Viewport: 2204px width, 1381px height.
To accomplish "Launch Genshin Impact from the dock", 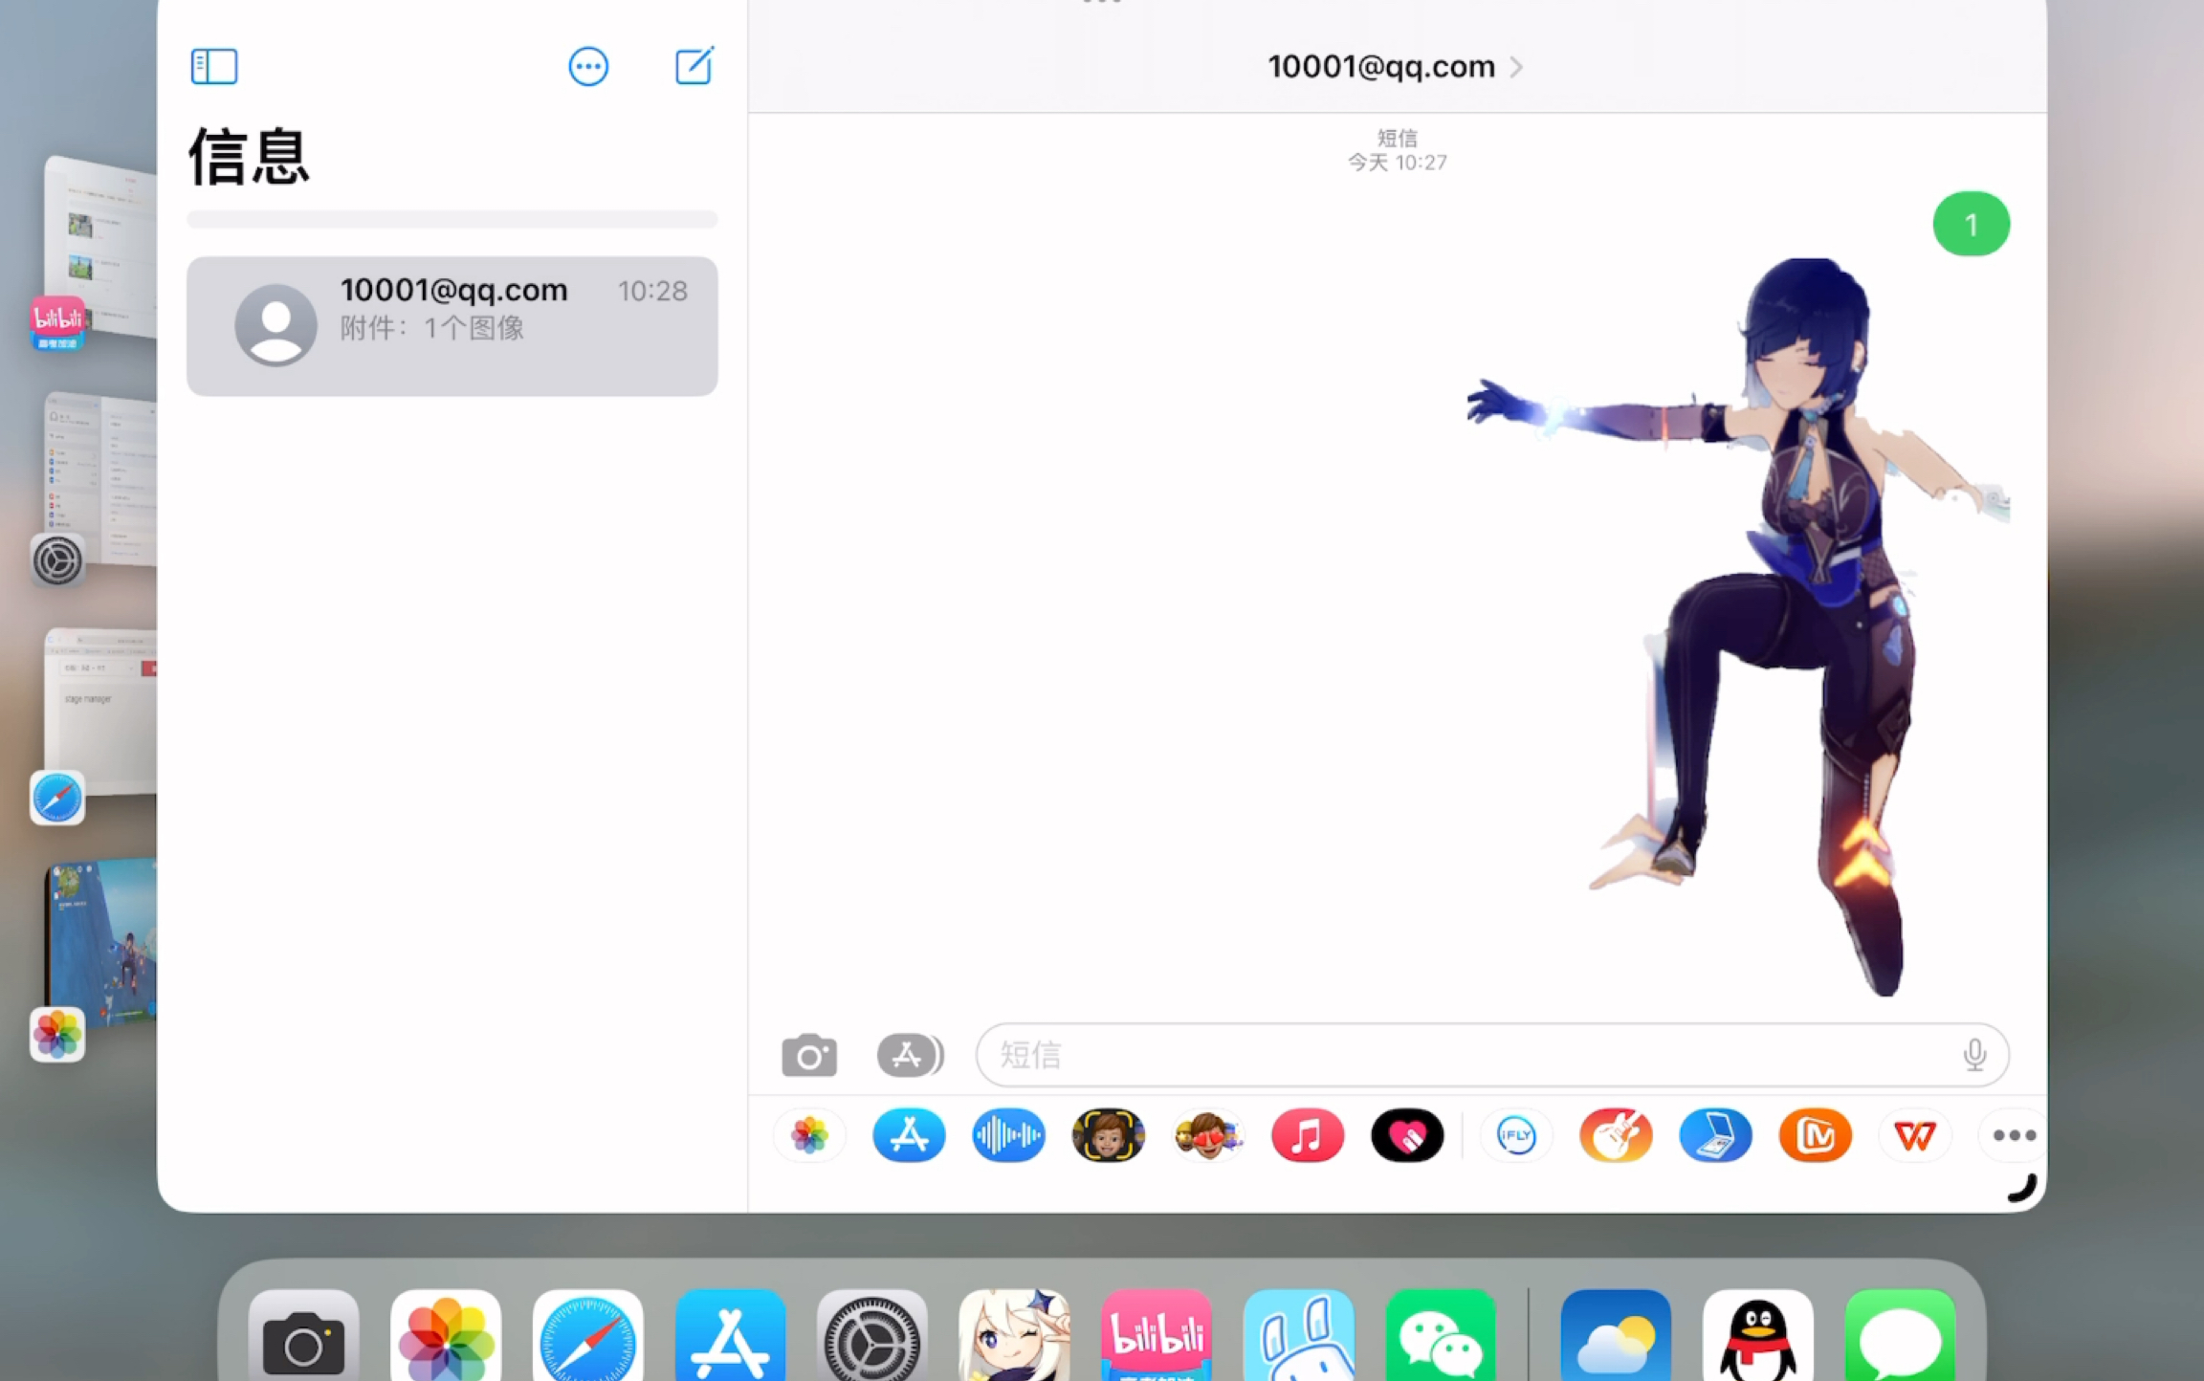I will (1014, 1336).
